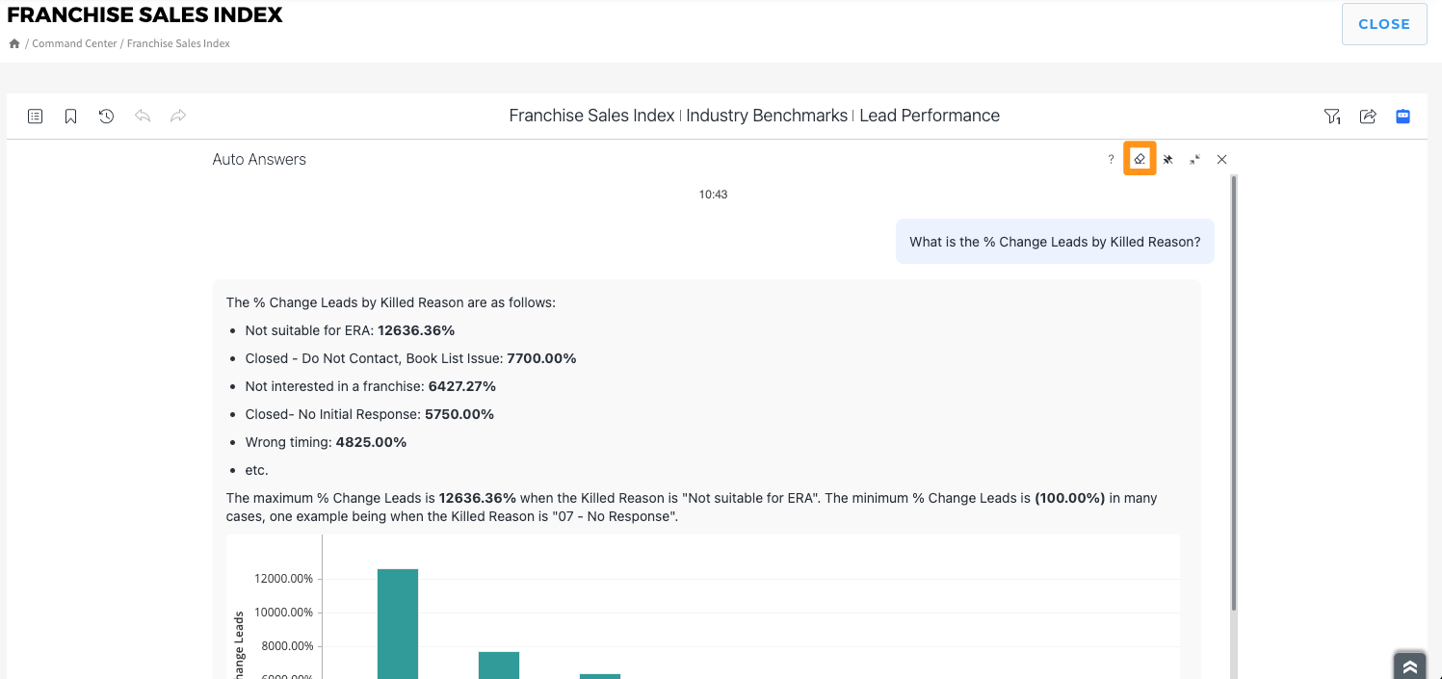This screenshot has height=679, width=1442.
Task: Click the Closed - Do Not Contact bullet
Action: (x=410, y=358)
